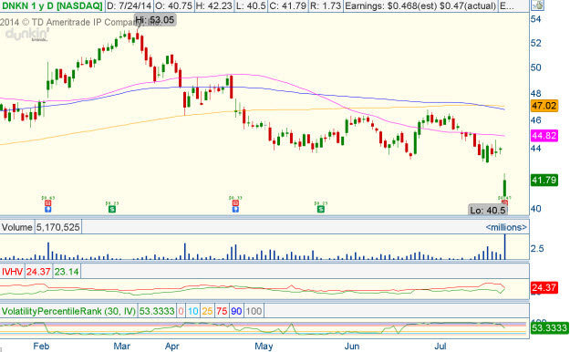Click the low price cell L: 40.5
This screenshot has width=570, height=352.
pyautogui.click(x=251, y=5)
